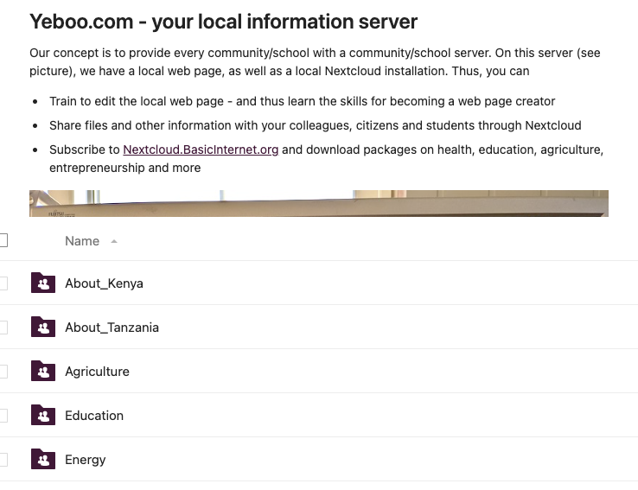Image resolution: width=638 pixels, height=490 pixels.
Task: Open the About_Tanzania shared folder icon
Action: pos(43,327)
